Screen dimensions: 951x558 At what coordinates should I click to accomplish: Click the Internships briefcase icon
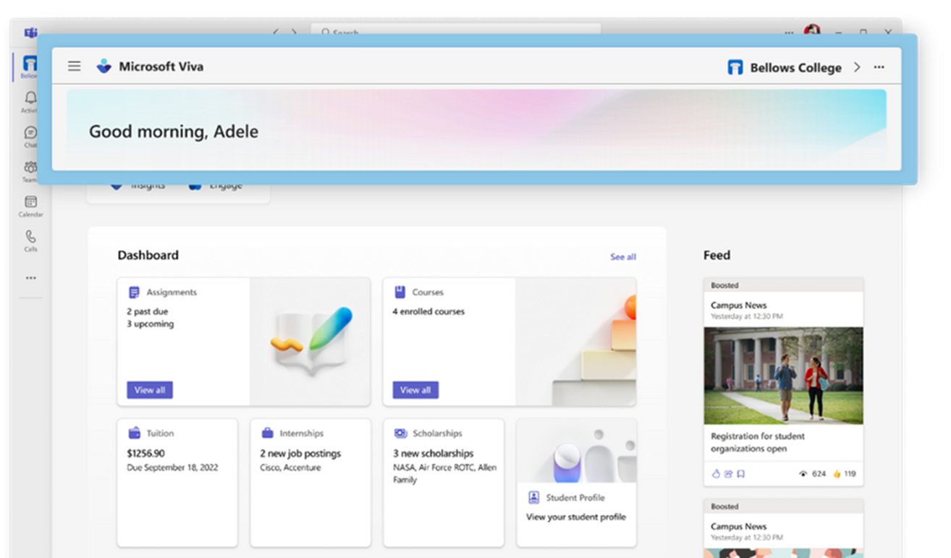pyautogui.click(x=267, y=433)
